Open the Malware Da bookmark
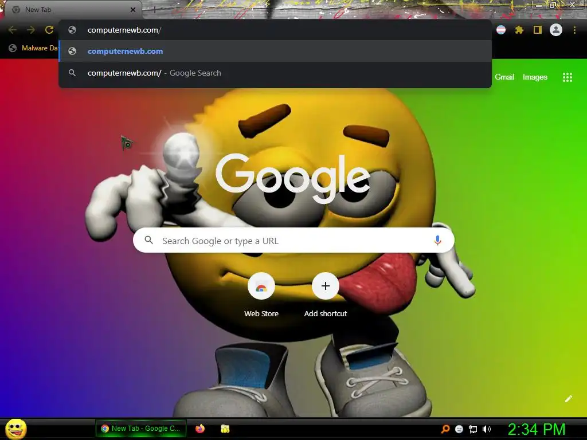Image resolution: width=587 pixels, height=440 pixels. [x=33, y=48]
